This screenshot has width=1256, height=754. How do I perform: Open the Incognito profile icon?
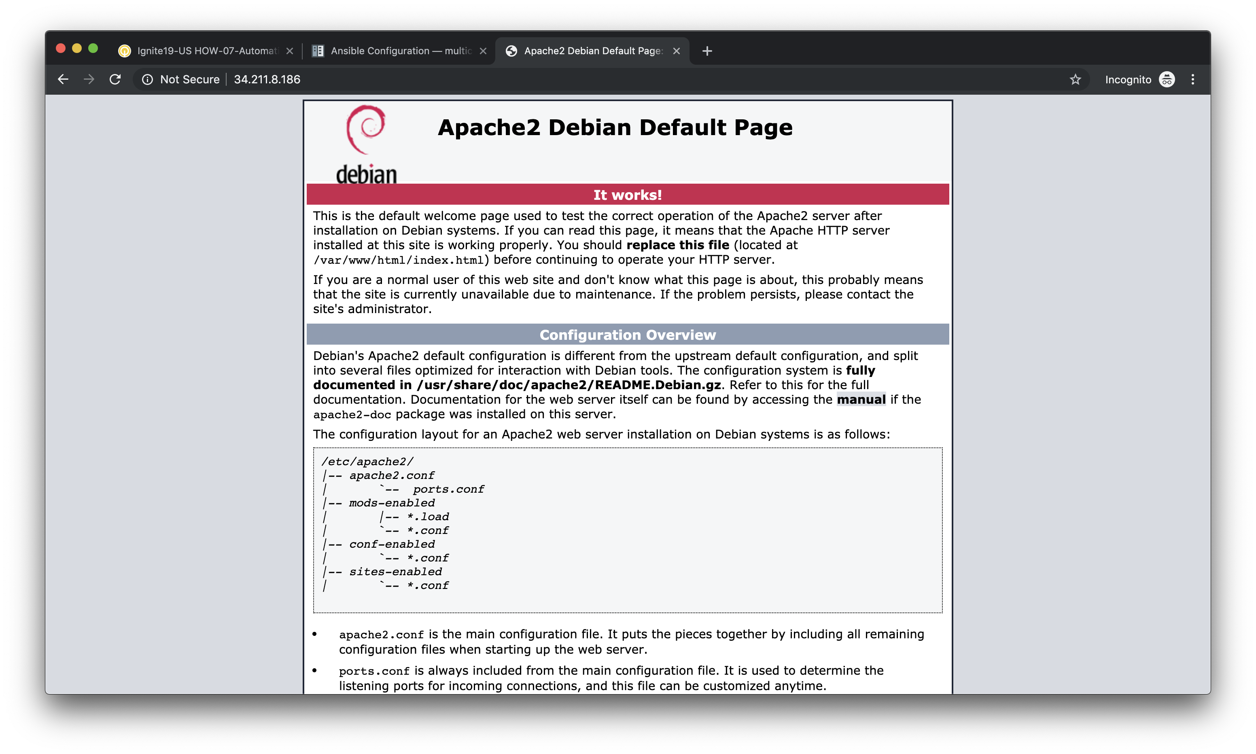point(1167,80)
